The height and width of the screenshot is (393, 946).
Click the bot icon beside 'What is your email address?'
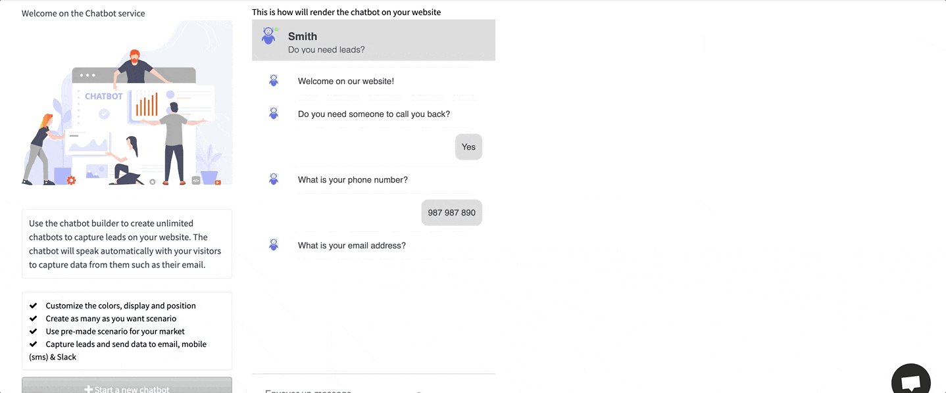pos(274,244)
